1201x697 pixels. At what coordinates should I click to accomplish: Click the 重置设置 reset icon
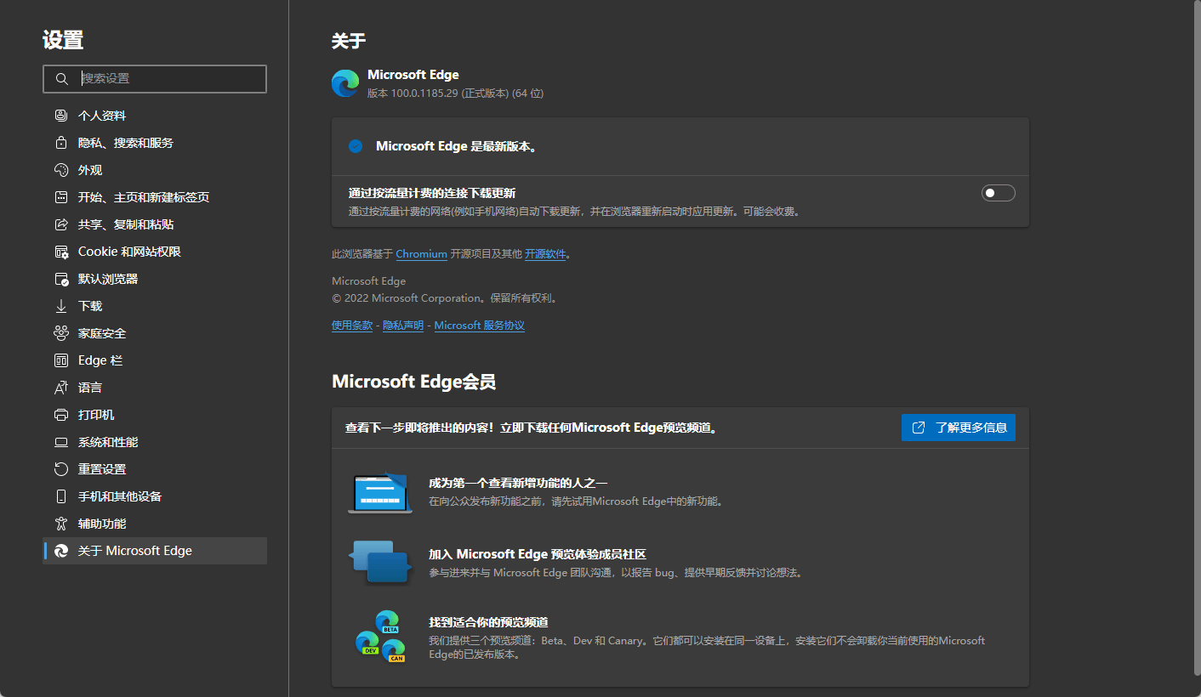click(61, 469)
